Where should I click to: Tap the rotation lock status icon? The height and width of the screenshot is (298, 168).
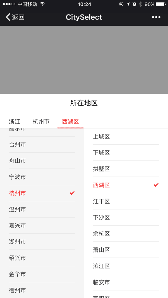click(x=121, y=4)
